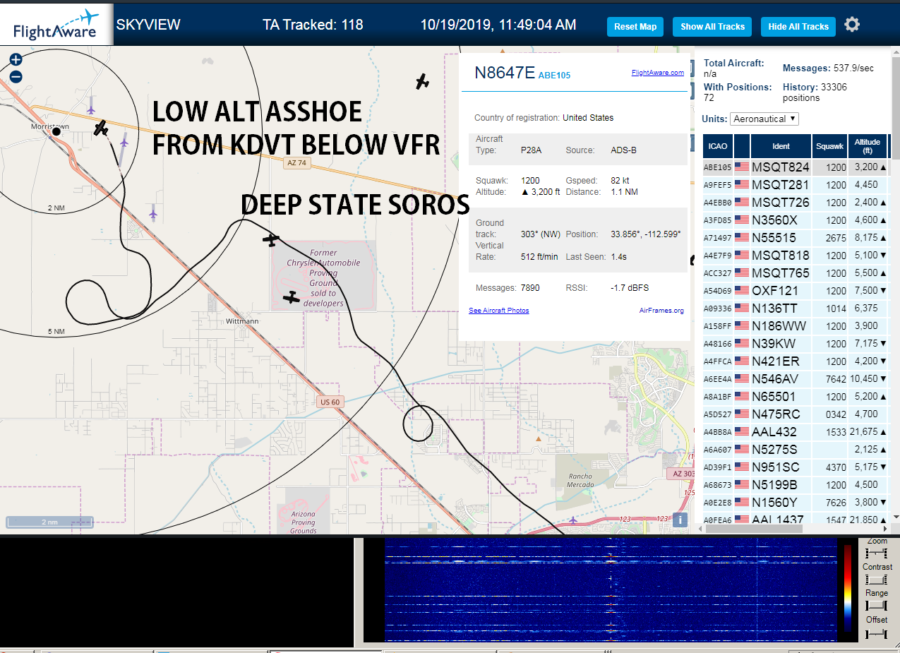Viewport: 900px width, 653px height.
Task: Click Hide All Tracks button
Action: click(798, 27)
